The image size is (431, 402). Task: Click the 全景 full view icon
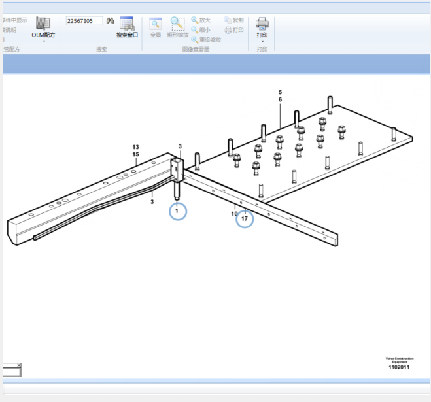click(155, 25)
